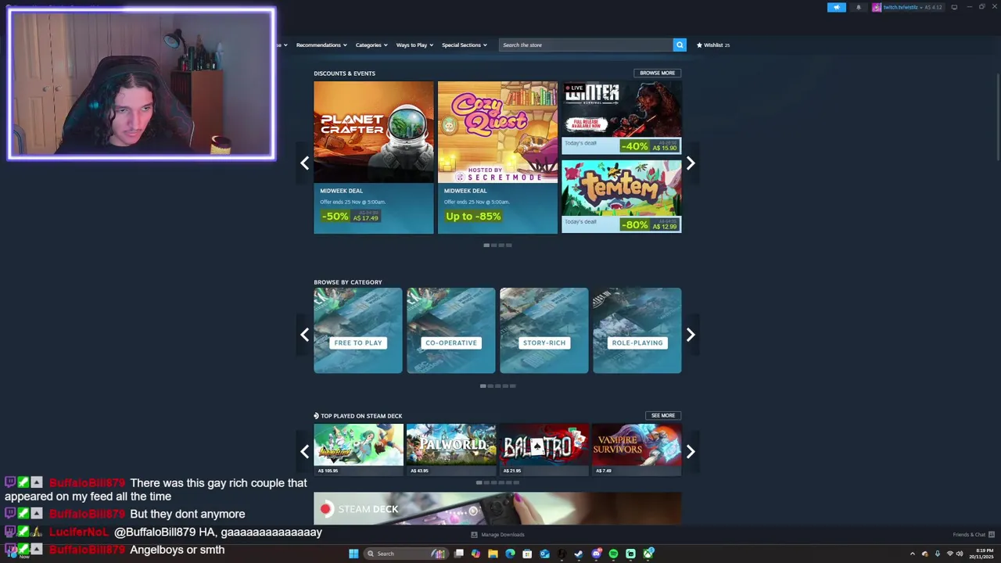Previous arrow on Top Played on Steam Deck
Screen dimensions: 1001x563
(x=305, y=451)
